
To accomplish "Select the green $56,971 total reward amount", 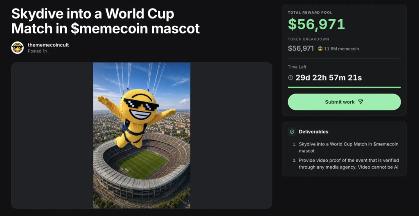I will (x=316, y=24).
